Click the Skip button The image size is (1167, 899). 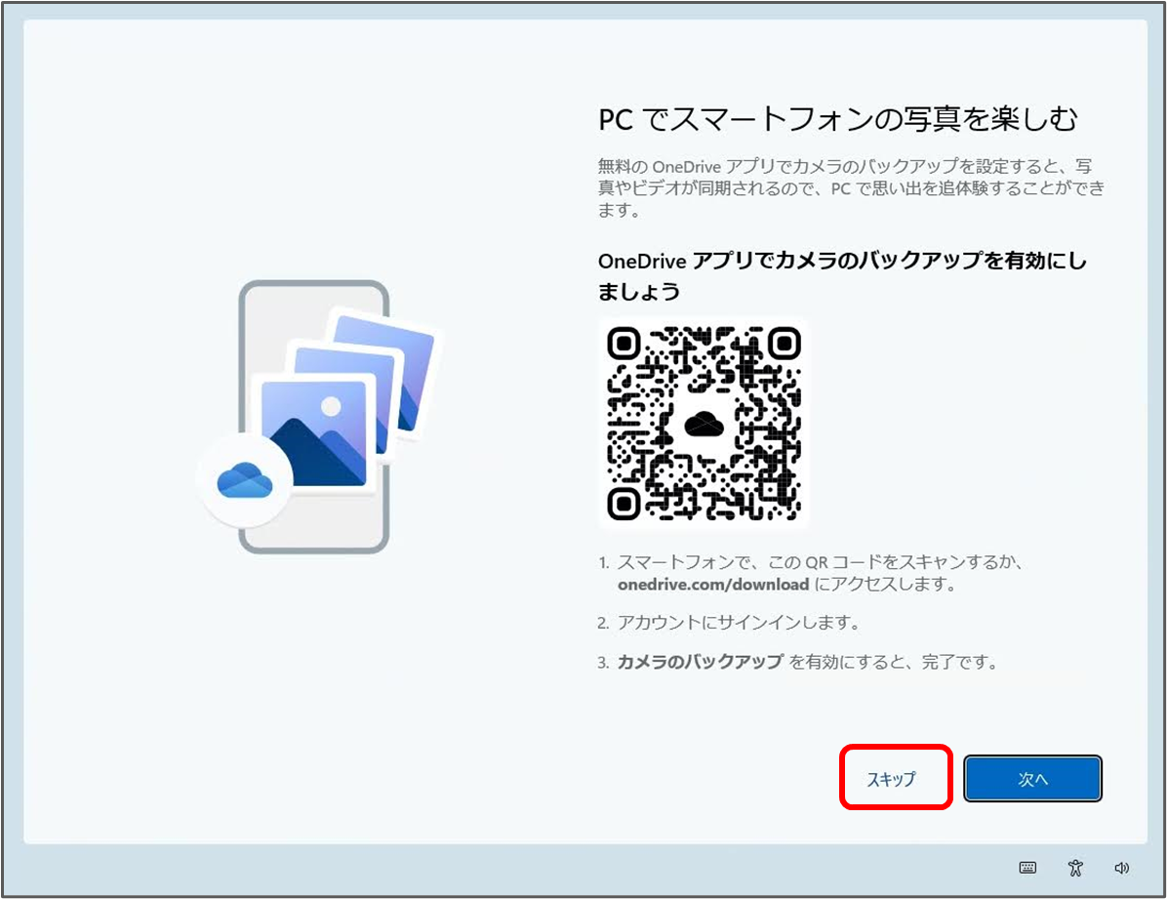tap(895, 779)
